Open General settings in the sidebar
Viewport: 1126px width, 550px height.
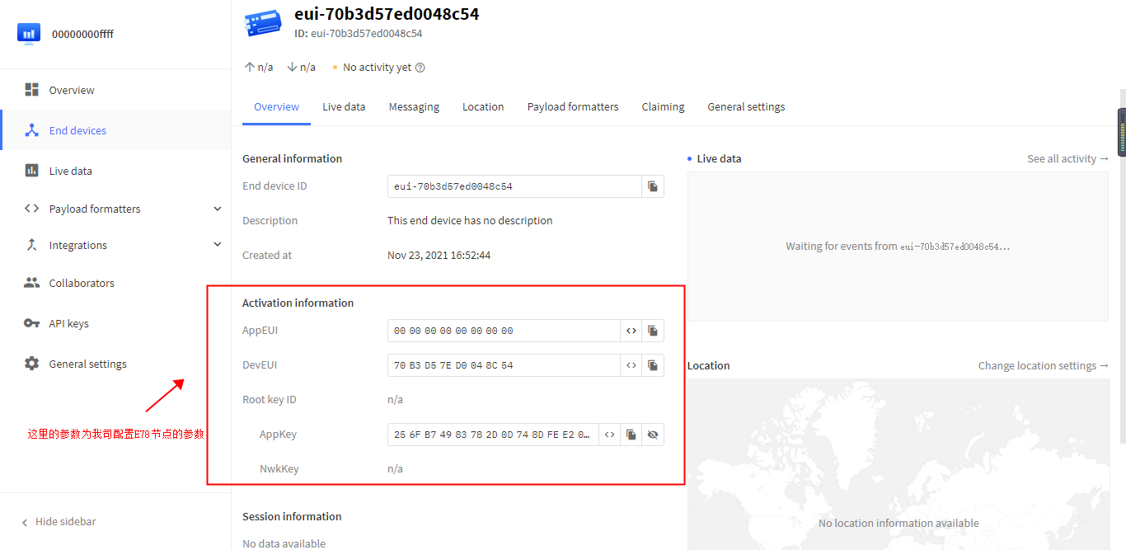[87, 364]
